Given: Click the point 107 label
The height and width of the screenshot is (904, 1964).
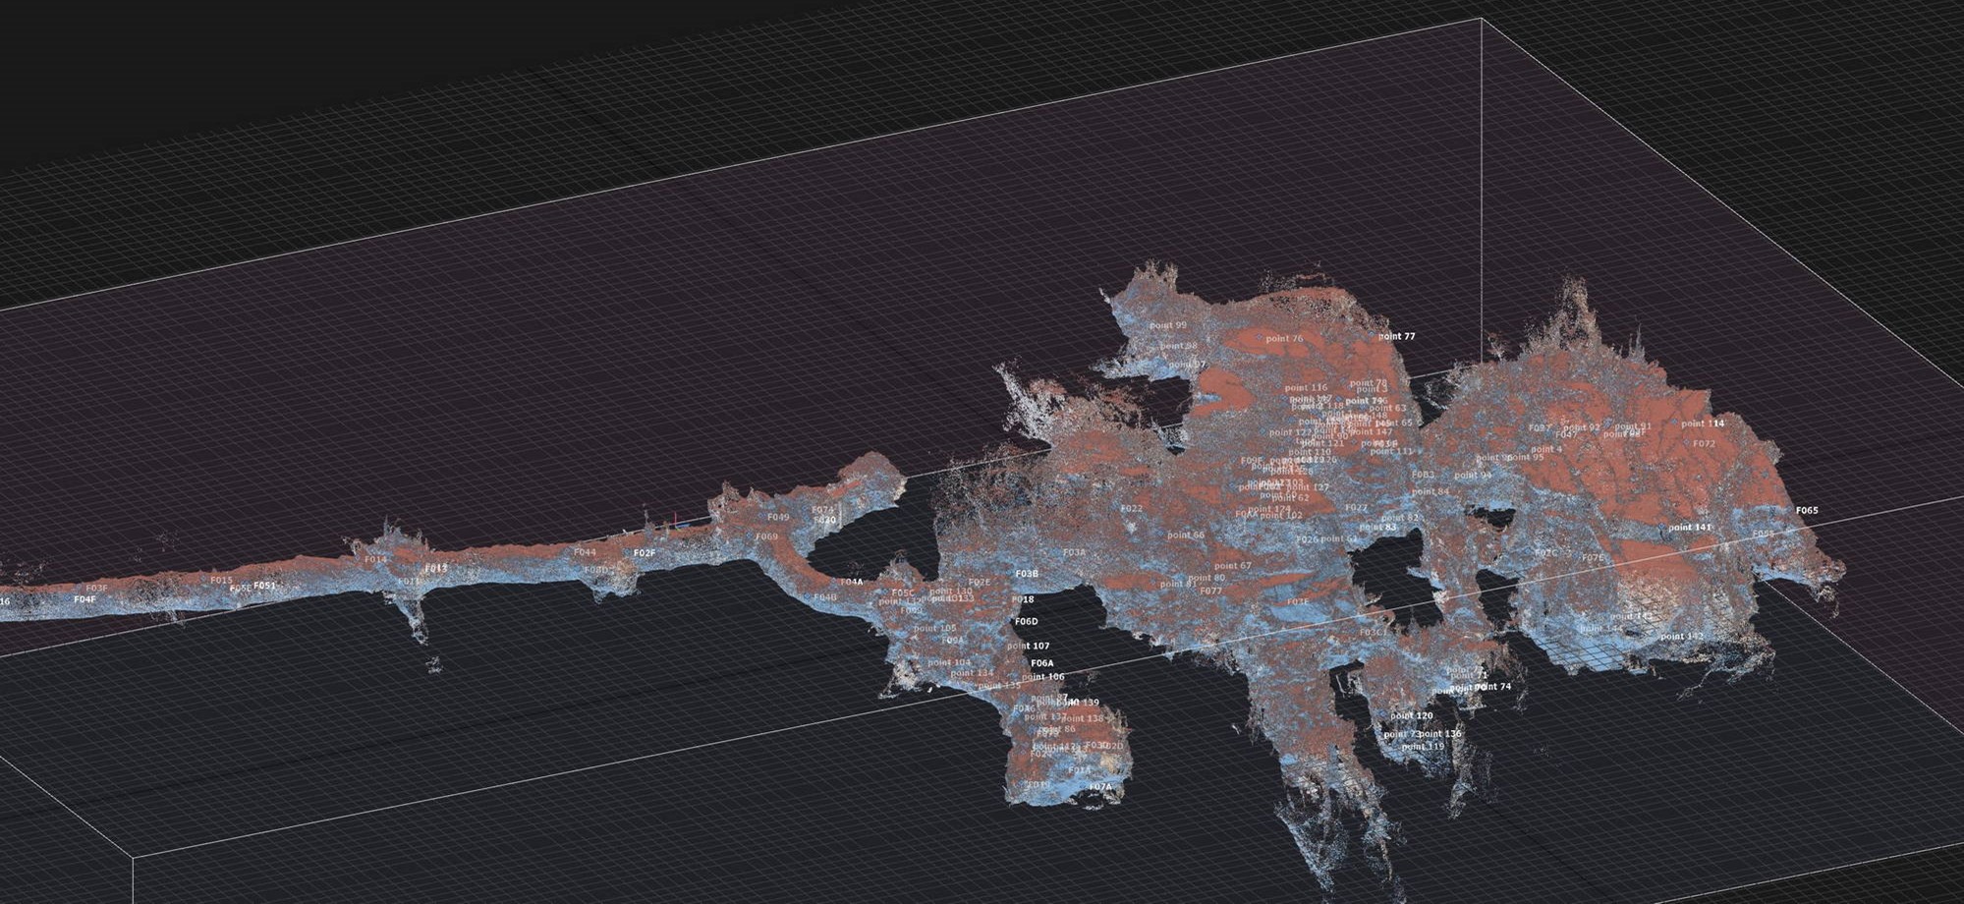Looking at the screenshot, I should click(x=1028, y=647).
